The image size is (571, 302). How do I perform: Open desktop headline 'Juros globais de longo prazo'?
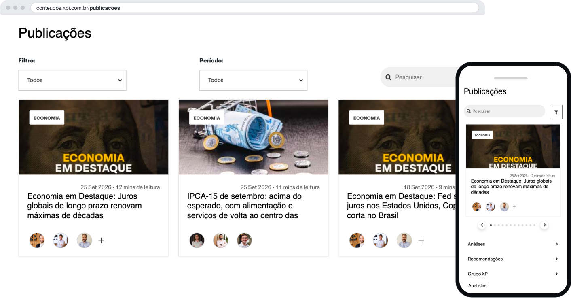tap(85, 206)
